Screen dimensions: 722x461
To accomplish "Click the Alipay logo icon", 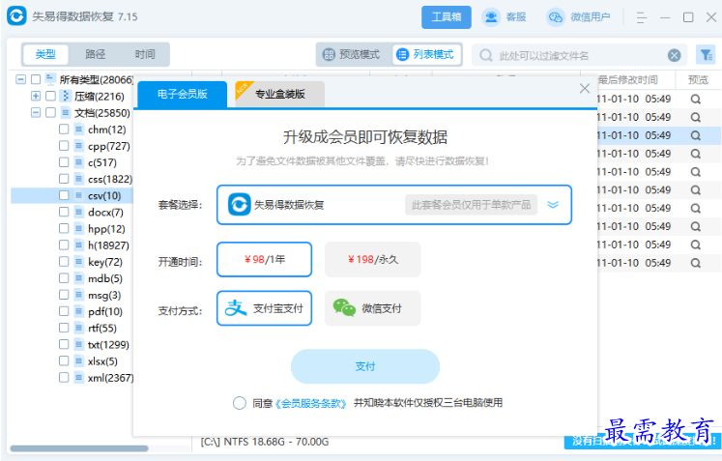I will (x=236, y=308).
